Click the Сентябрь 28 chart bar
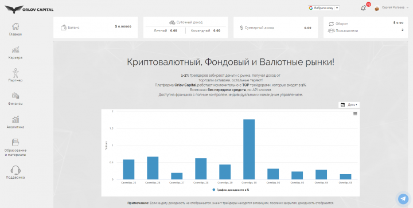The height and width of the screenshot is (208, 413). click(x=201, y=169)
